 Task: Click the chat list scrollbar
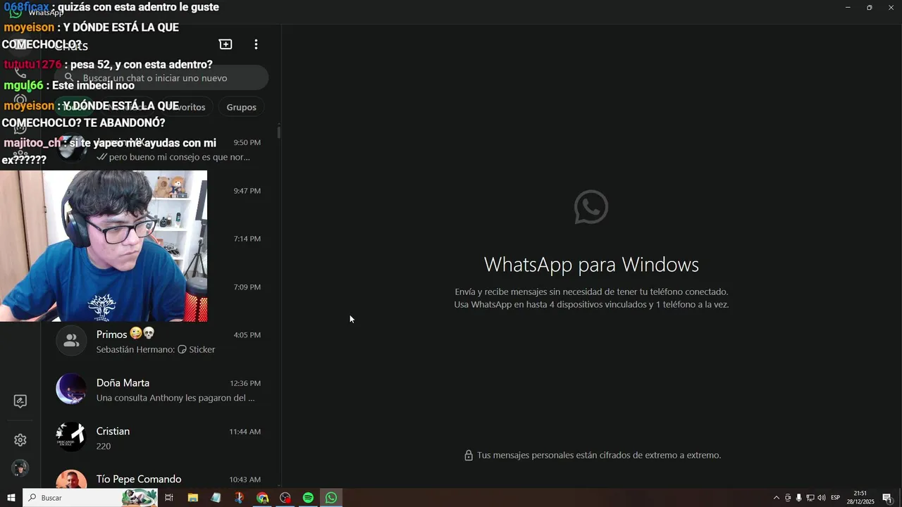[x=279, y=132]
